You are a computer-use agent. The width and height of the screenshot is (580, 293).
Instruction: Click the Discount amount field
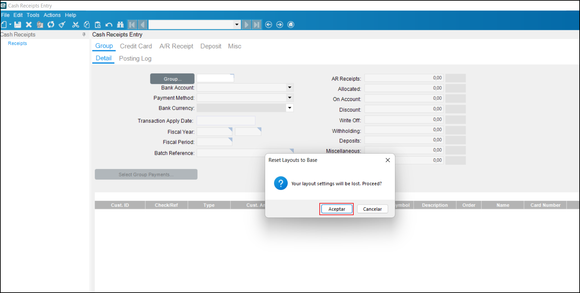click(404, 109)
